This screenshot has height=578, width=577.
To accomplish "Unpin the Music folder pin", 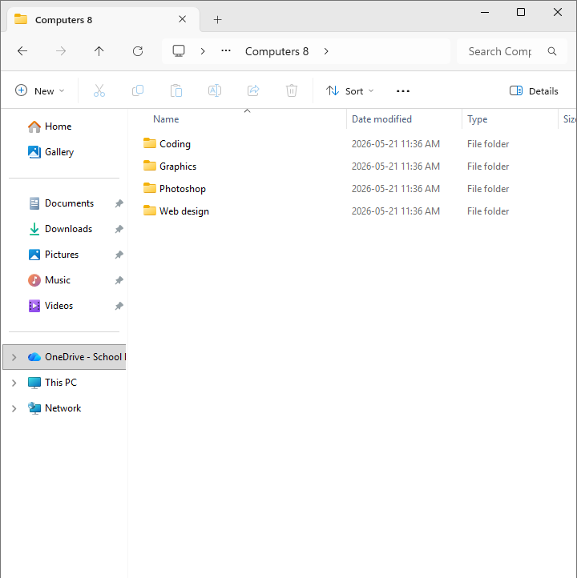I will (x=119, y=280).
